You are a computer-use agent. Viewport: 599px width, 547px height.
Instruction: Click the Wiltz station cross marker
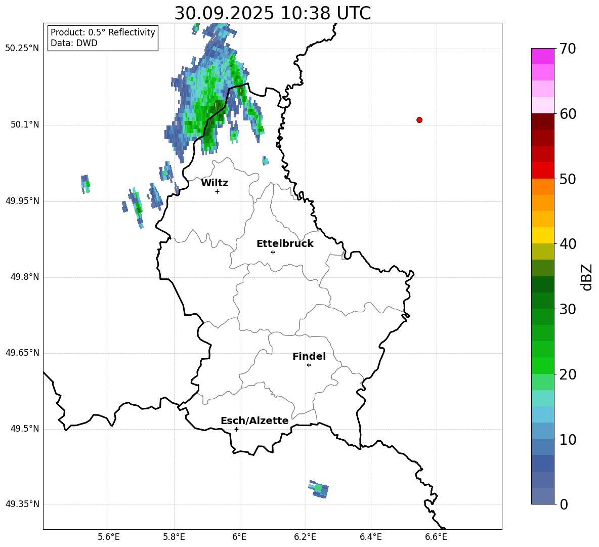[x=217, y=191]
